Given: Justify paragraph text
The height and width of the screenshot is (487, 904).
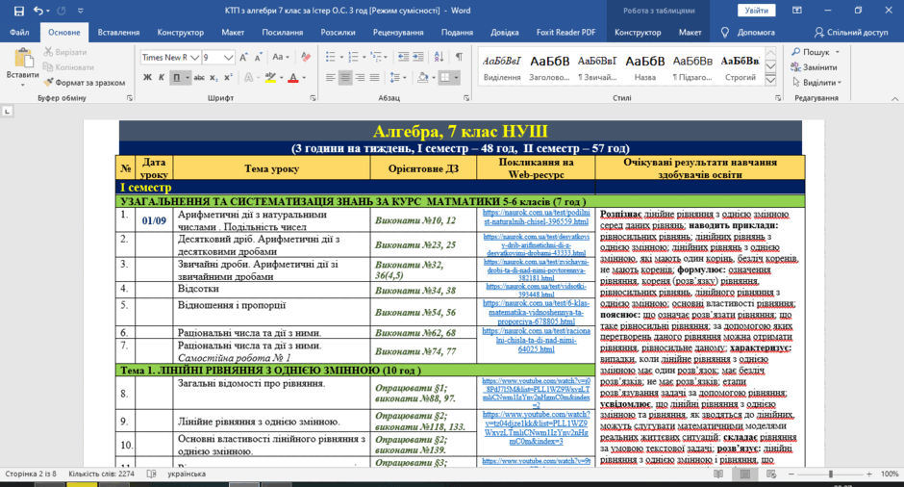Looking at the screenshot, I should (x=375, y=77).
